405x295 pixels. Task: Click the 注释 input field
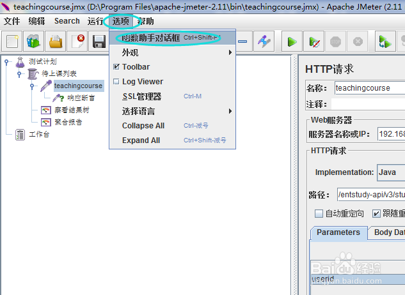[368, 104]
